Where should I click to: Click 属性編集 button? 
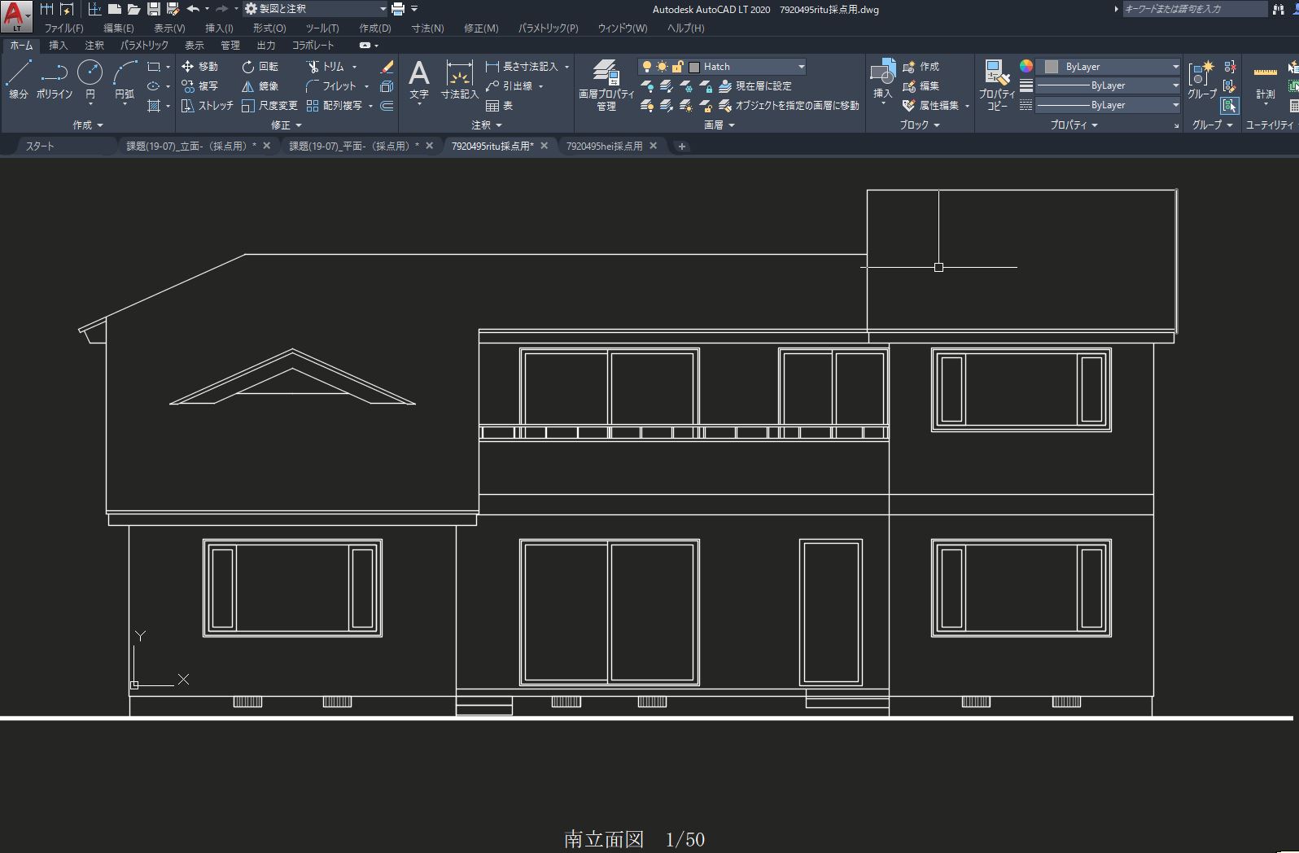point(930,106)
